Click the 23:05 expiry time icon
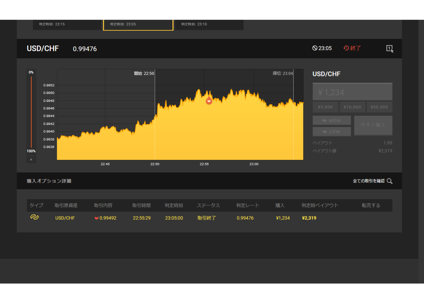The height and width of the screenshot is (303, 424). [x=315, y=48]
